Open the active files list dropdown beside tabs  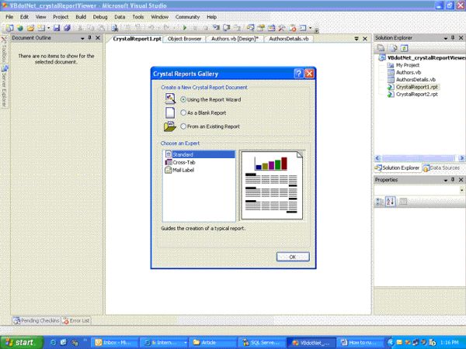[x=356, y=39]
